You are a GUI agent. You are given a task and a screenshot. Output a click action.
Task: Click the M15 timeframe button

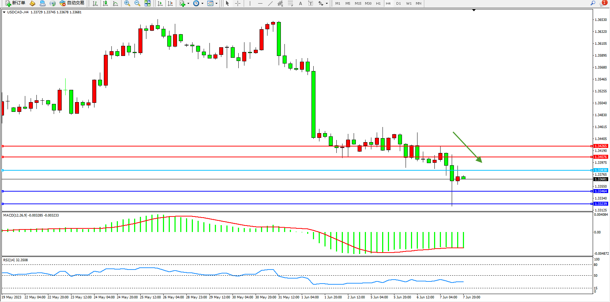click(x=358, y=3)
